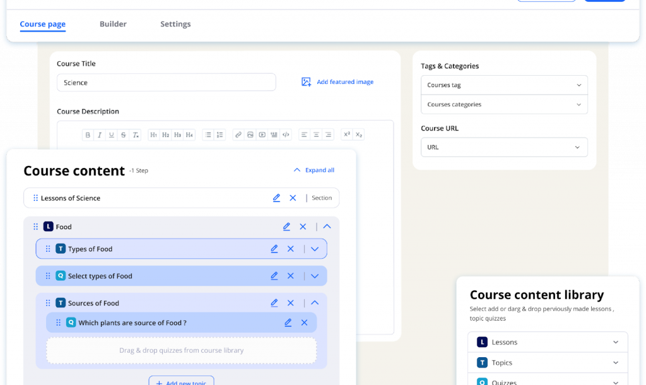Click the insert image icon in editor

pyautogui.click(x=249, y=134)
